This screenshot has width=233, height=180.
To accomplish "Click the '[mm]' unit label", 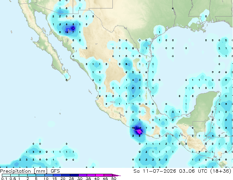I will pos(40,171).
